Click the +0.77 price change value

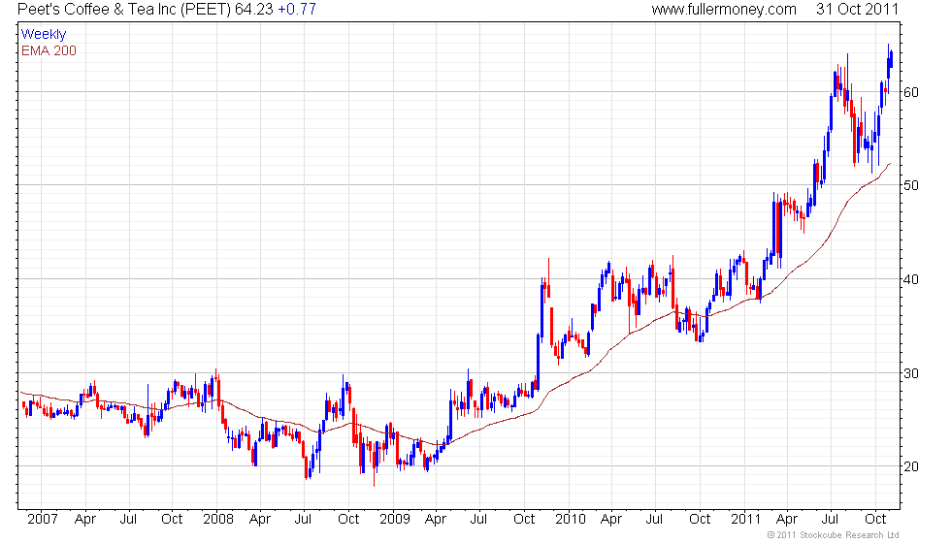click(x=297, y=10)
